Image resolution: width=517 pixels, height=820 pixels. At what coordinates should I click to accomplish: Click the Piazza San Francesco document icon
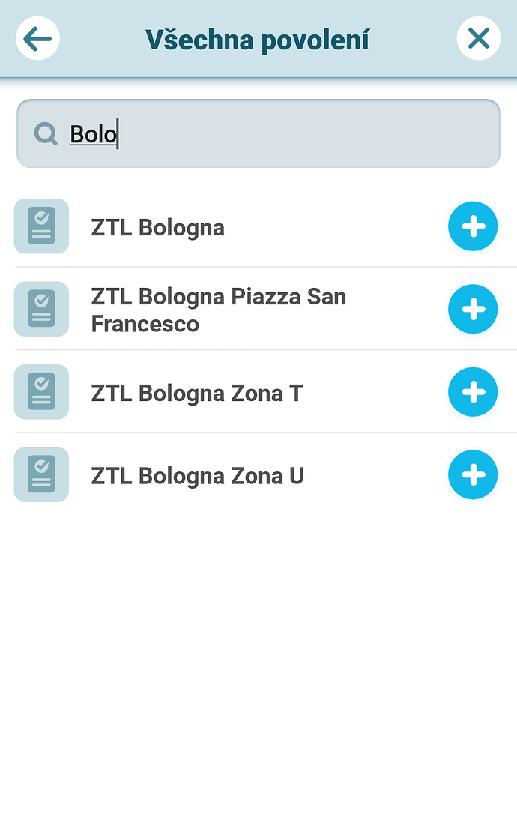(41, 309)
